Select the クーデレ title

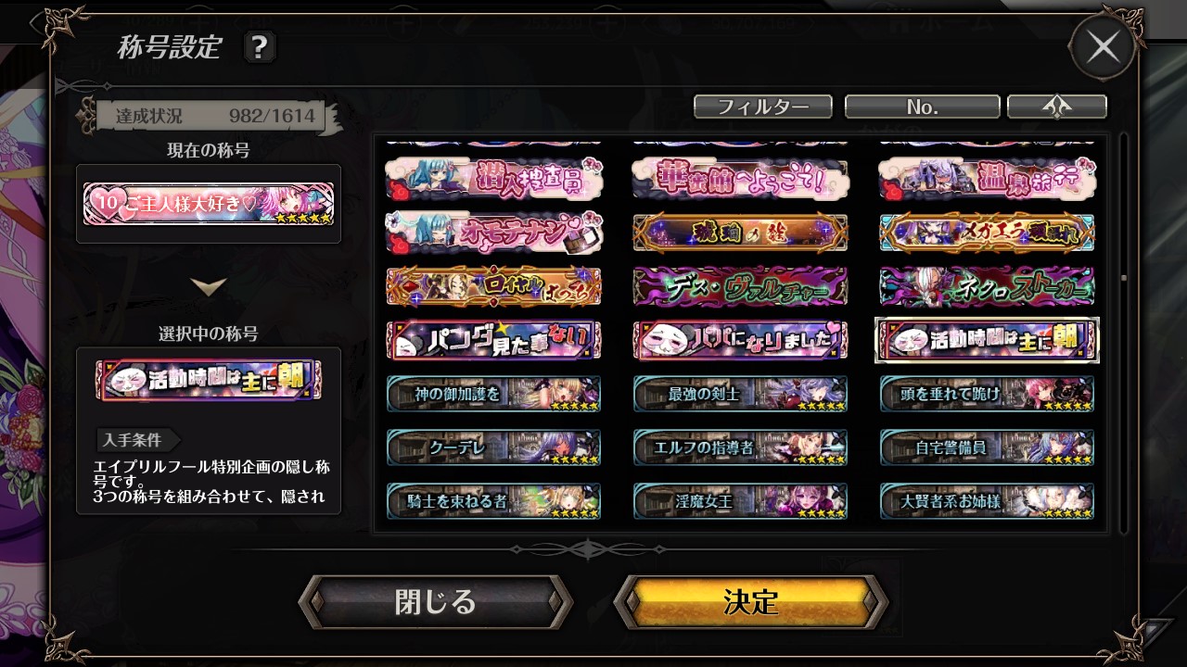tap(493, 447)
